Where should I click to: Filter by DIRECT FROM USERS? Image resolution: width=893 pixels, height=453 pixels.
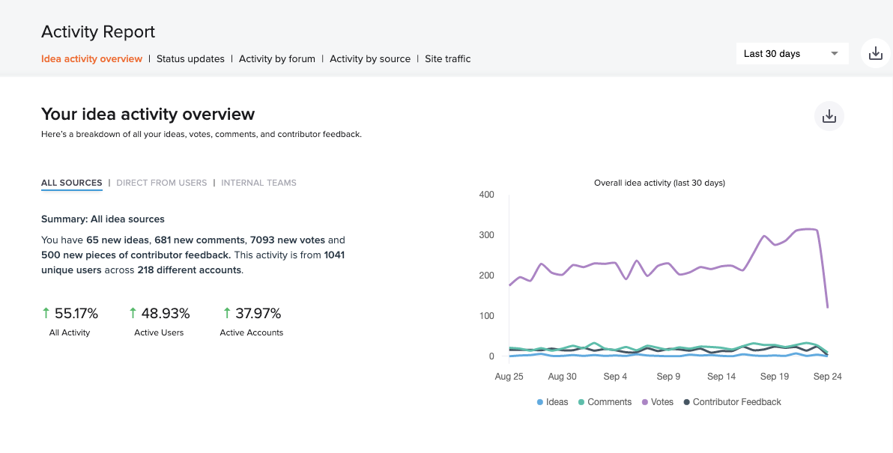[161, 183]
